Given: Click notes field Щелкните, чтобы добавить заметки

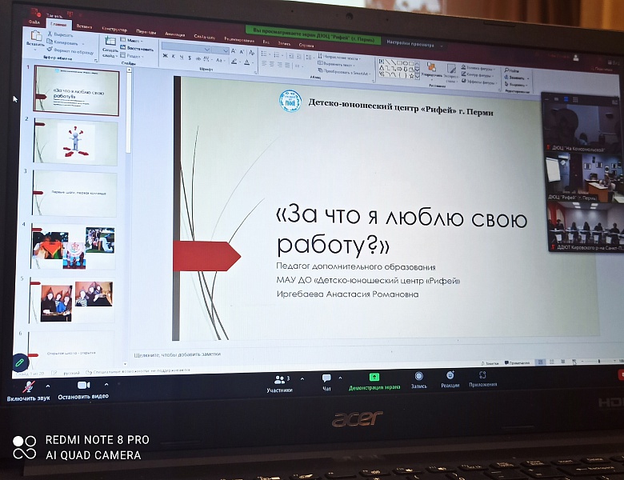Looking at the screenshot, I should click(177, 354).
